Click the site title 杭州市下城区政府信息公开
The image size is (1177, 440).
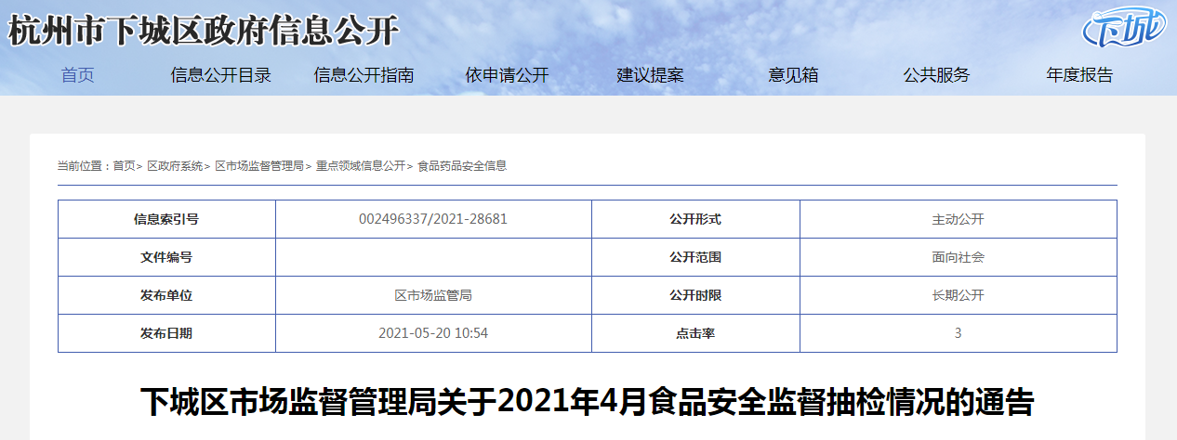(204, 32)
